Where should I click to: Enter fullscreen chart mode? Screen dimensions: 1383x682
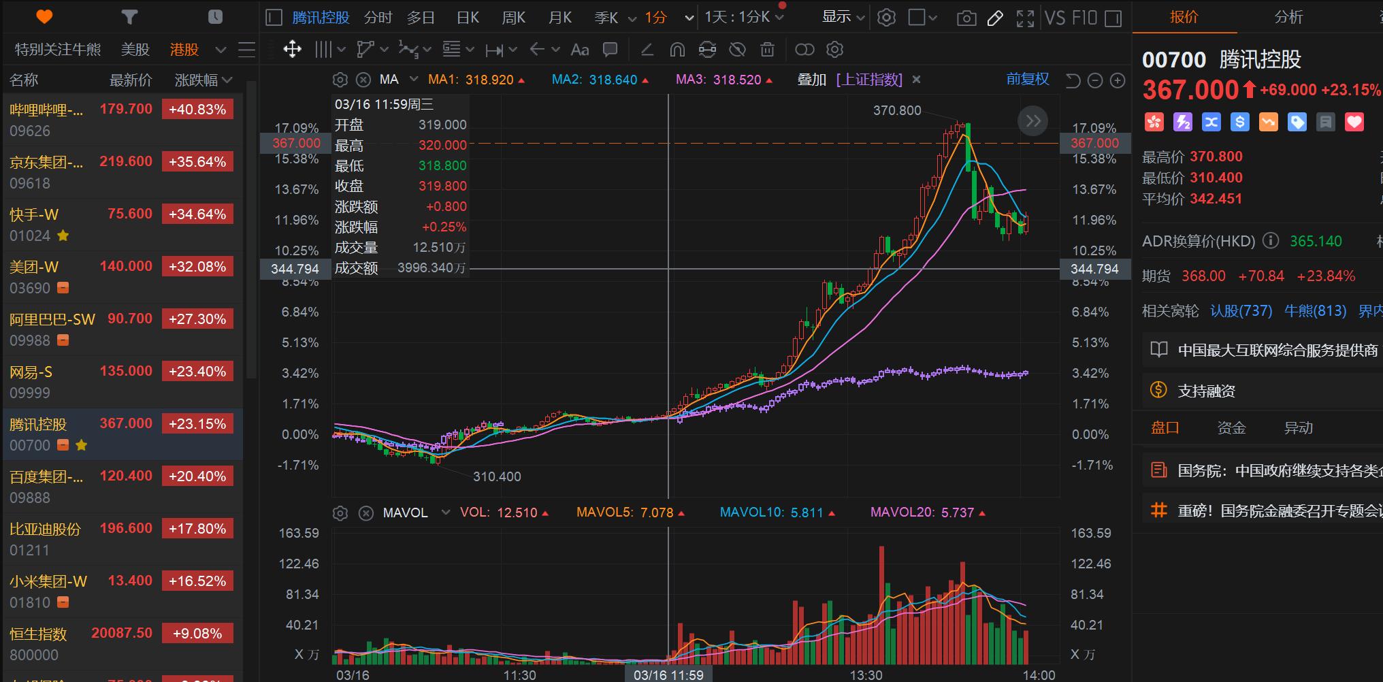coord(1026,18)
